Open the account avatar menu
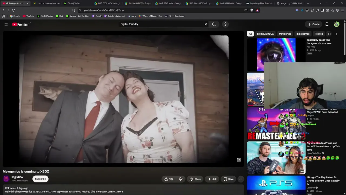The height and width of the screenshot is (195, 346). click(x=337, y=24)
